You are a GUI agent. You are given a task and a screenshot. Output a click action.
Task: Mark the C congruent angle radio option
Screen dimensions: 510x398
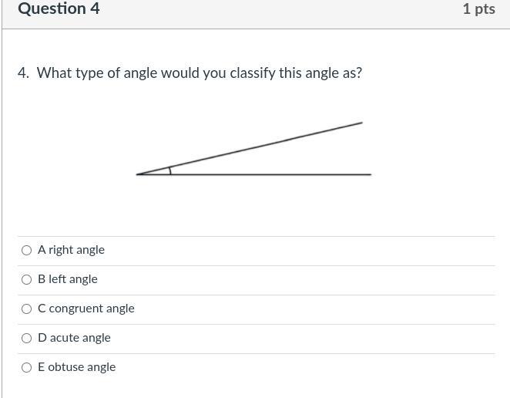click(x=27, y=309)
